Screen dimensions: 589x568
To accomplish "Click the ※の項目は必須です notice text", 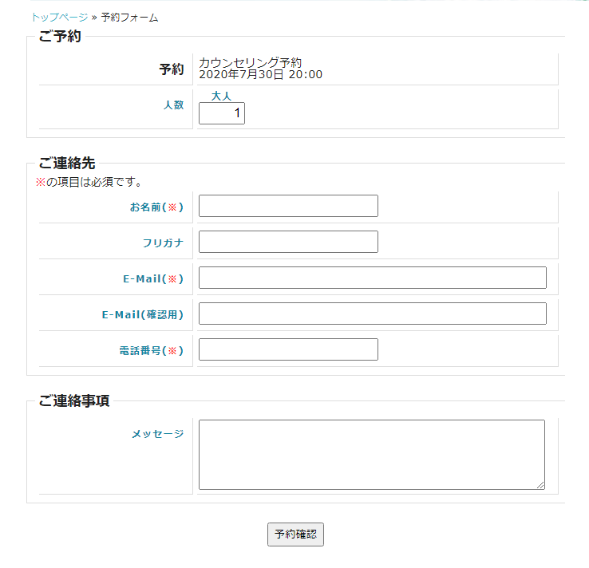I will coord(89,182).
